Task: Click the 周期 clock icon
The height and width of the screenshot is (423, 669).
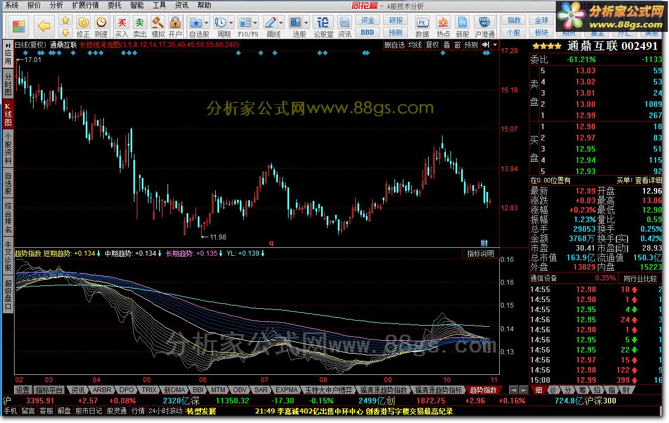Action: [221, 22]
